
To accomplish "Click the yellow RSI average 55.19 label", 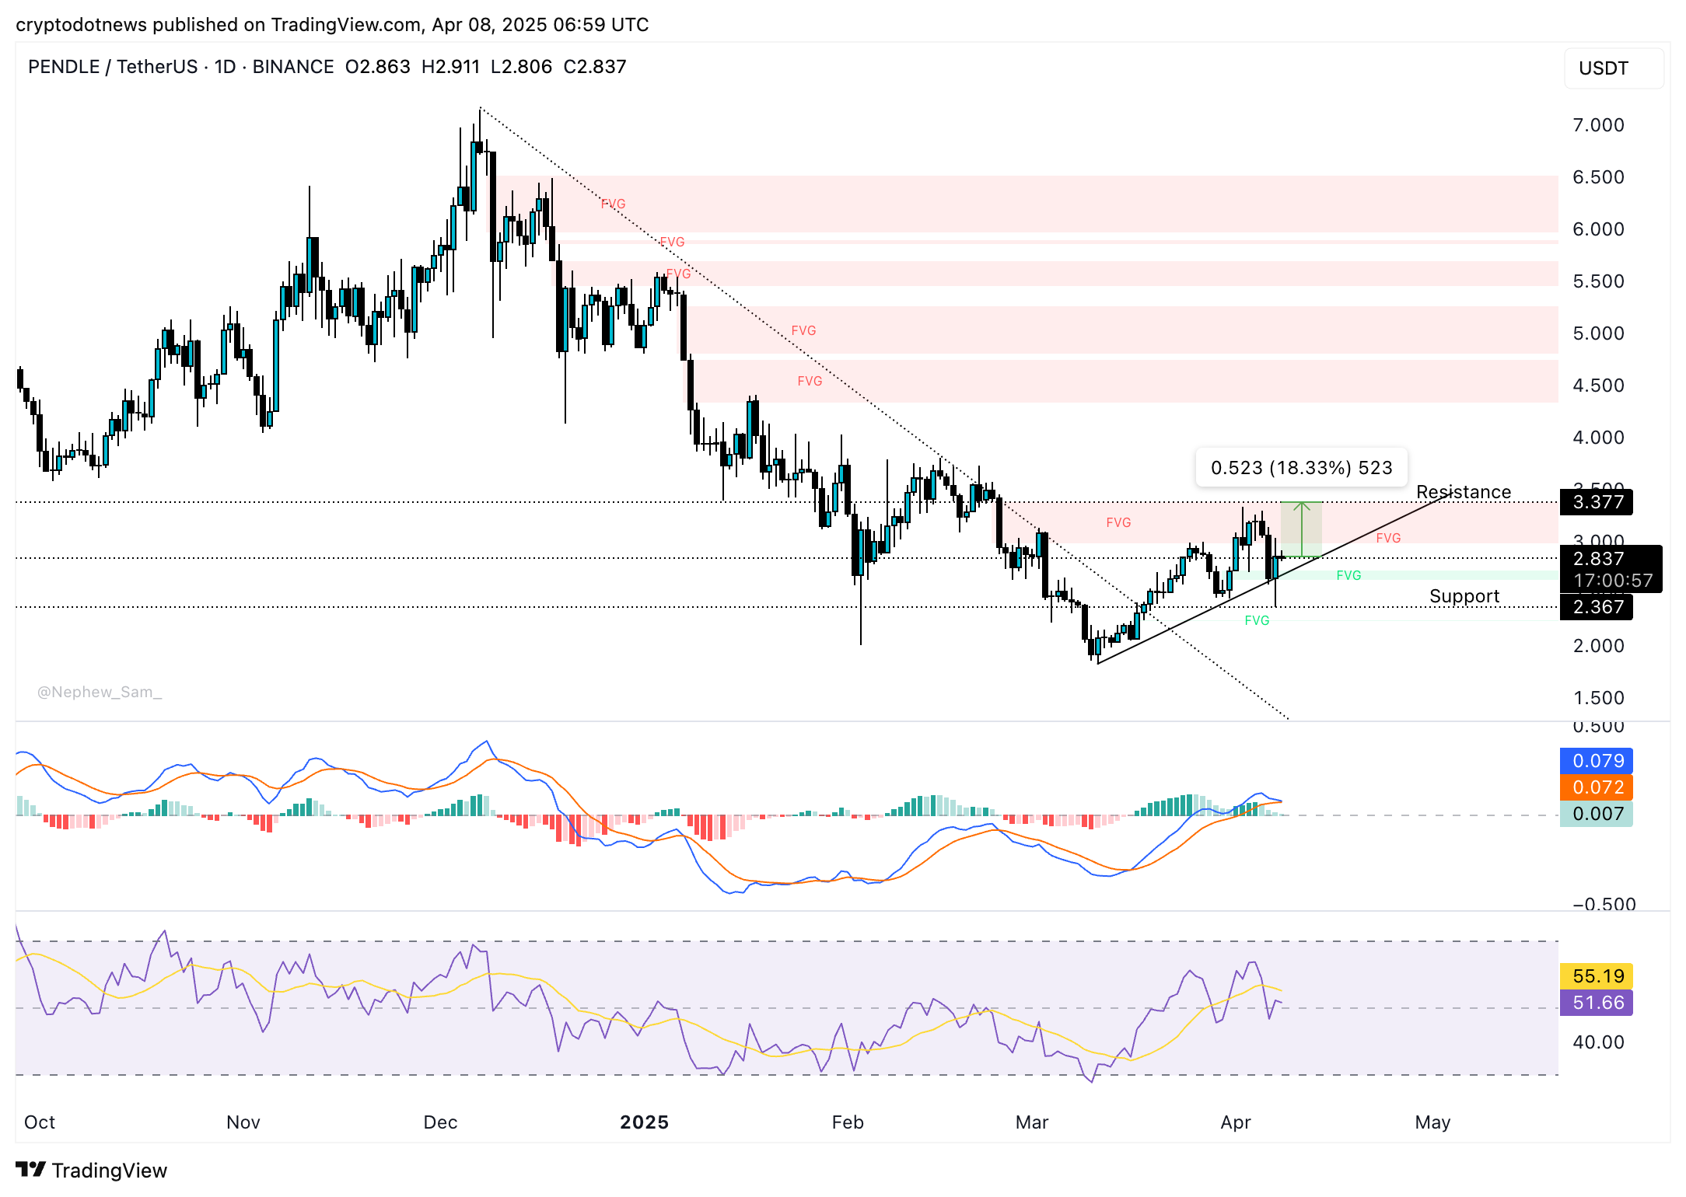I will 1597,976.
